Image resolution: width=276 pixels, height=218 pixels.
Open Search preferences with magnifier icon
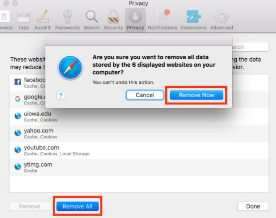(92, 20)
